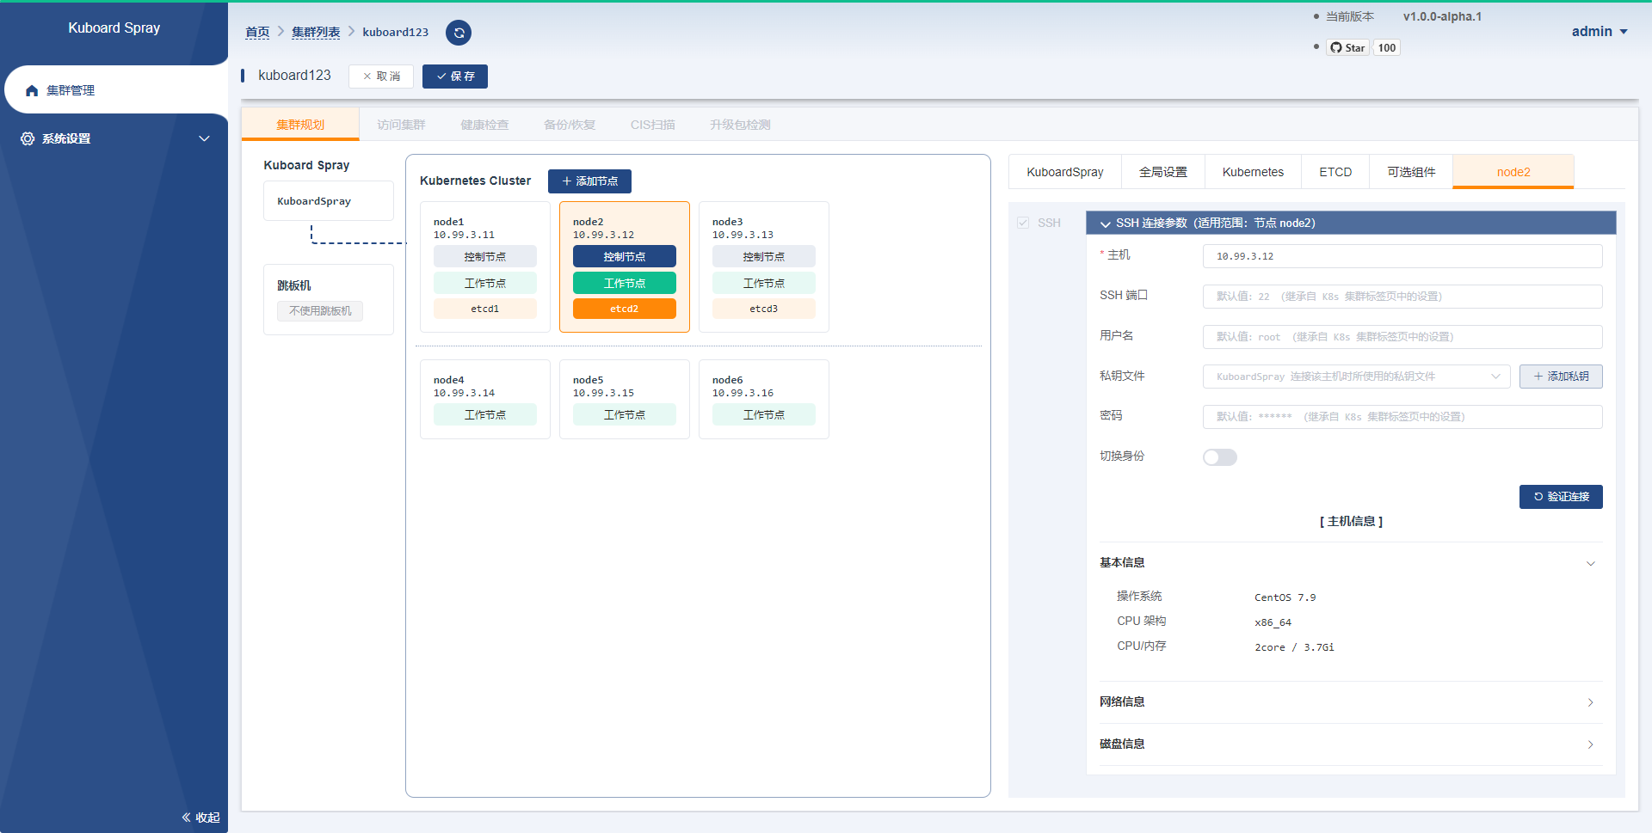Click the SSH 端口 input field
1652x833 pixels.
(1402, 297)
